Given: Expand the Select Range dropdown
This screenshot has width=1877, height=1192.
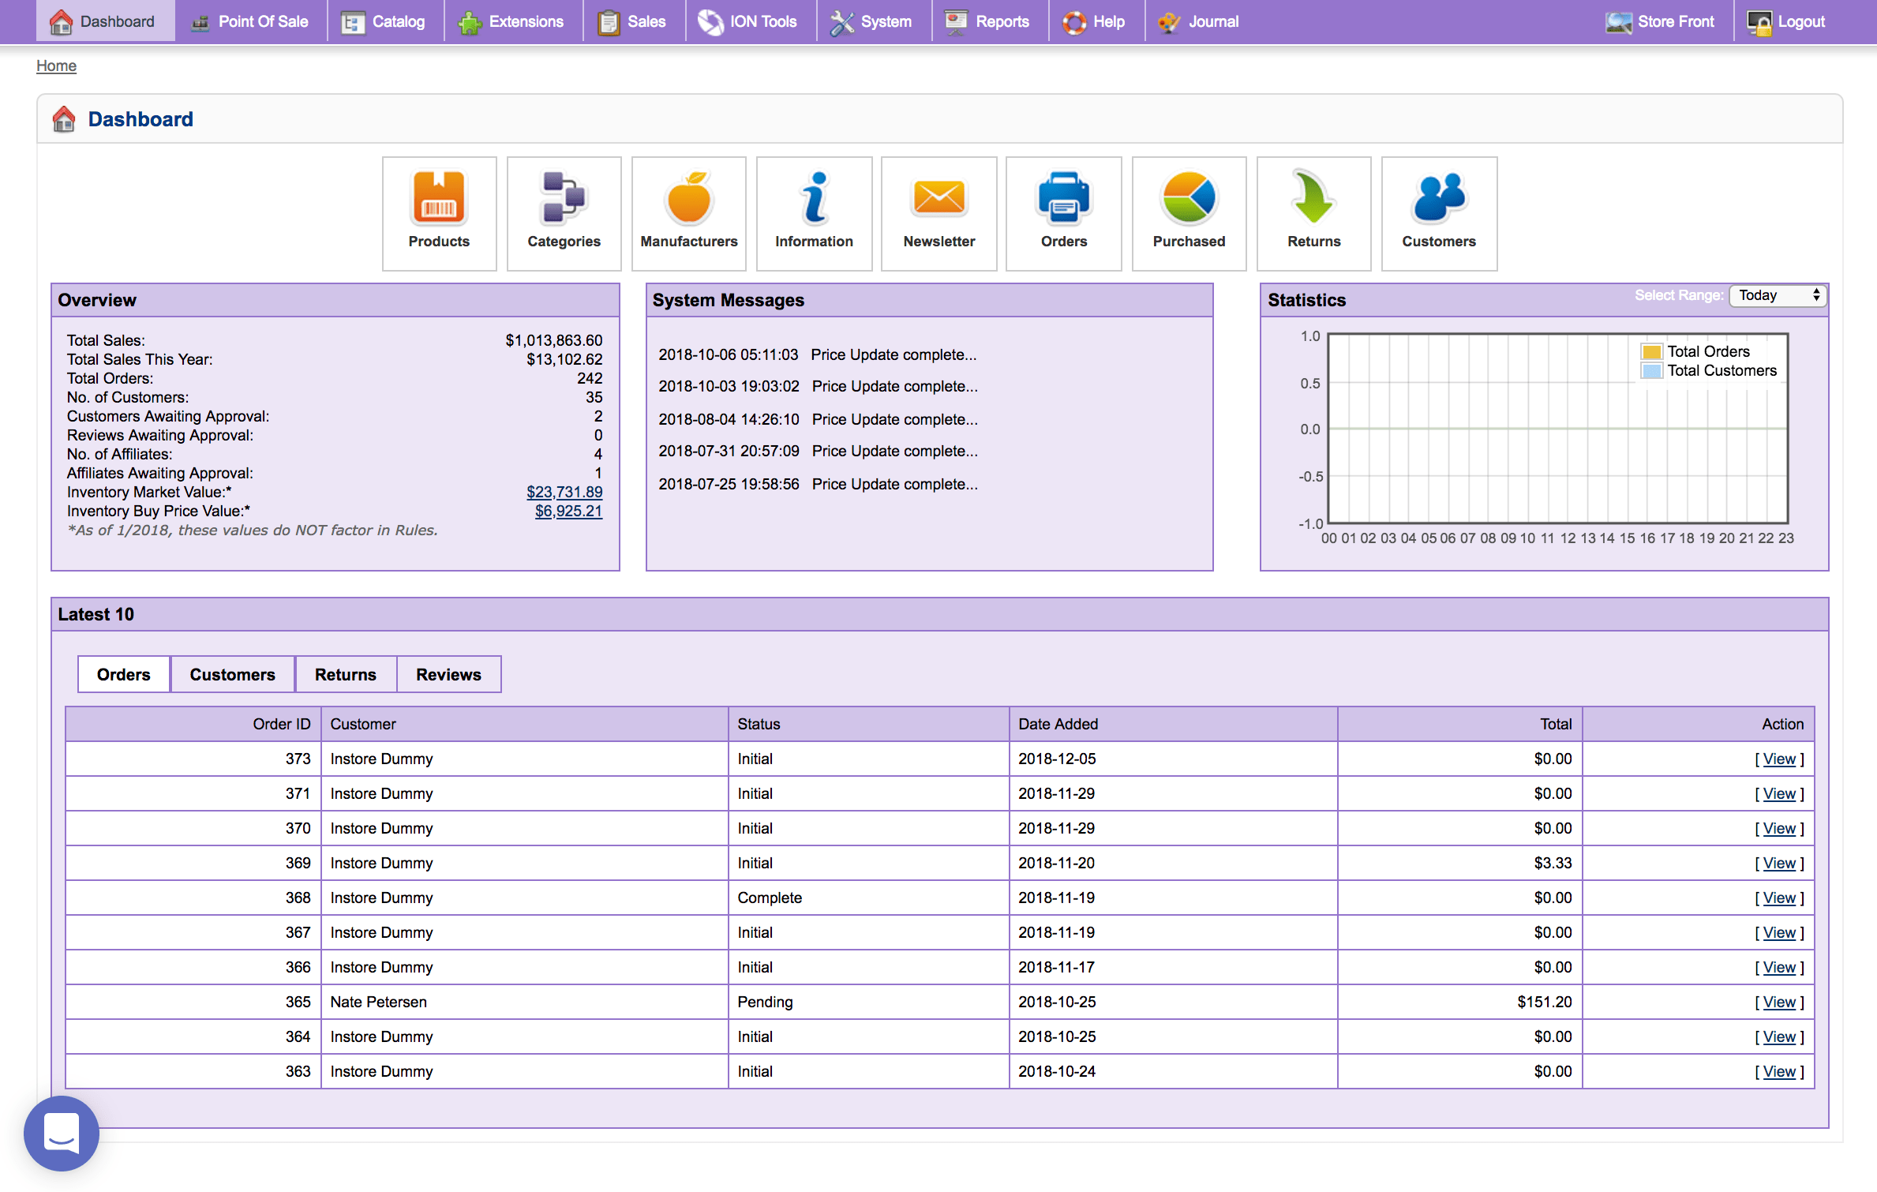Looking at the screenshot, I should tap(1778, 295).
